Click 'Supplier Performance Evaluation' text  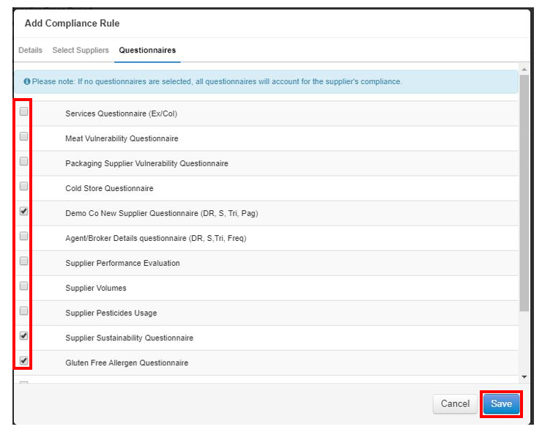[122, 263]
